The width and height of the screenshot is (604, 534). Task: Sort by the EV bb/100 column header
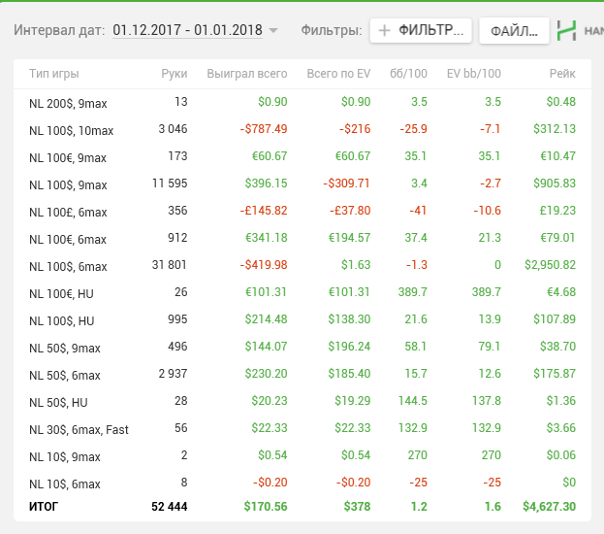point(473,74)
